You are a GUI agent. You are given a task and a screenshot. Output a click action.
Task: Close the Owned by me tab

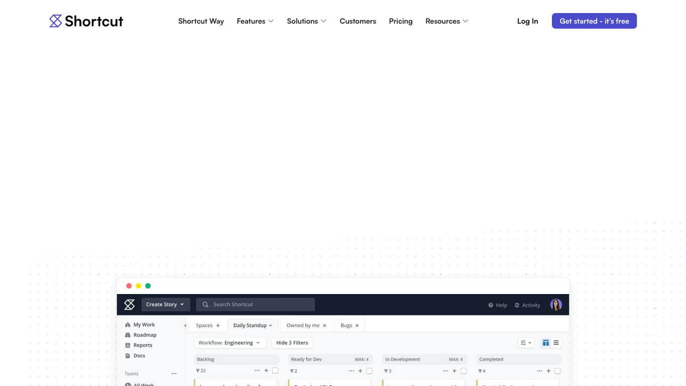coord(324,326)
